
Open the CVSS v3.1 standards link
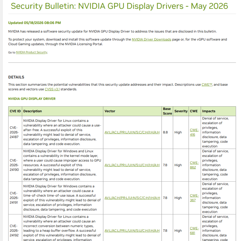point(52,89)
